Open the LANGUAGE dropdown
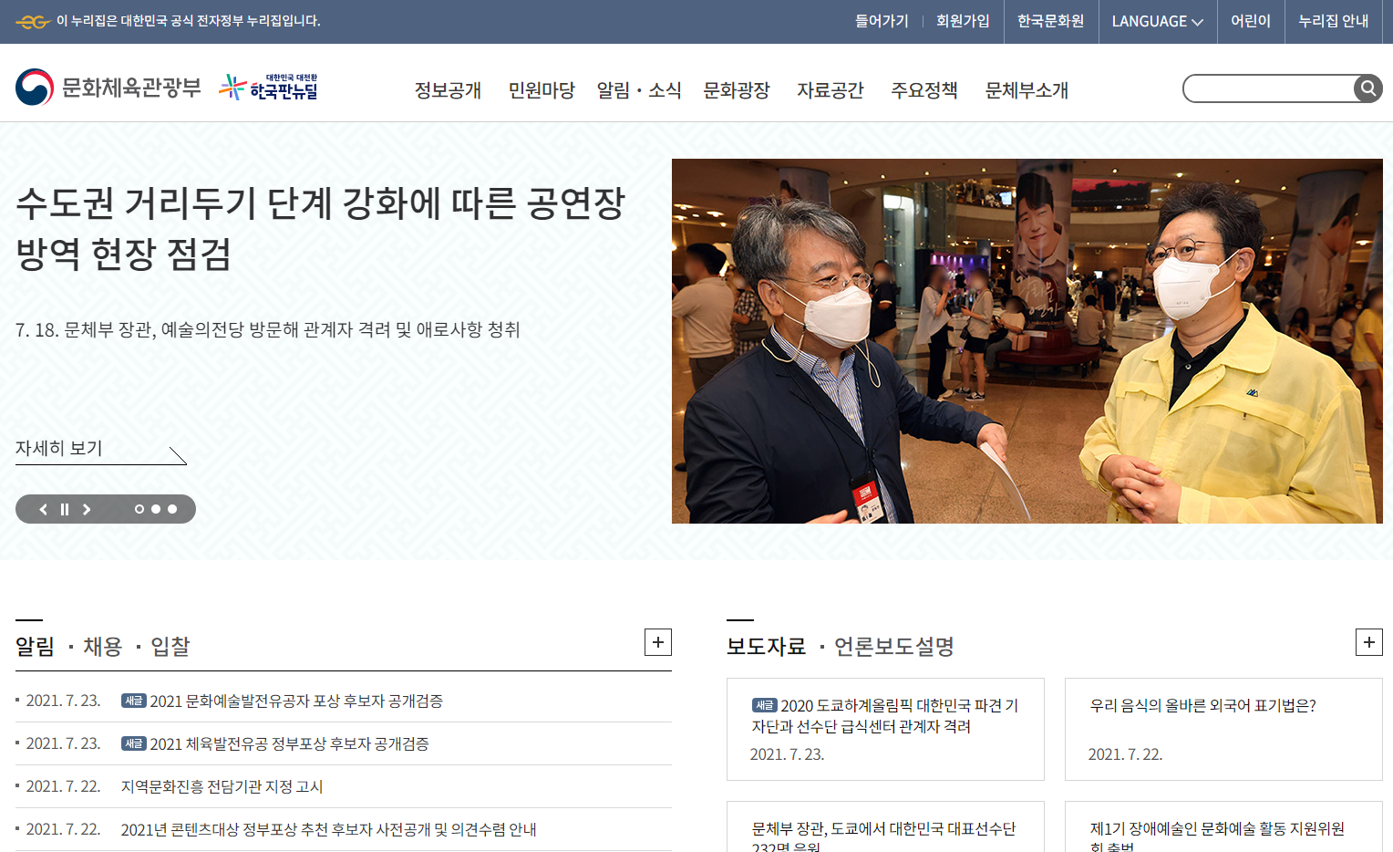 pos(1158,21)
